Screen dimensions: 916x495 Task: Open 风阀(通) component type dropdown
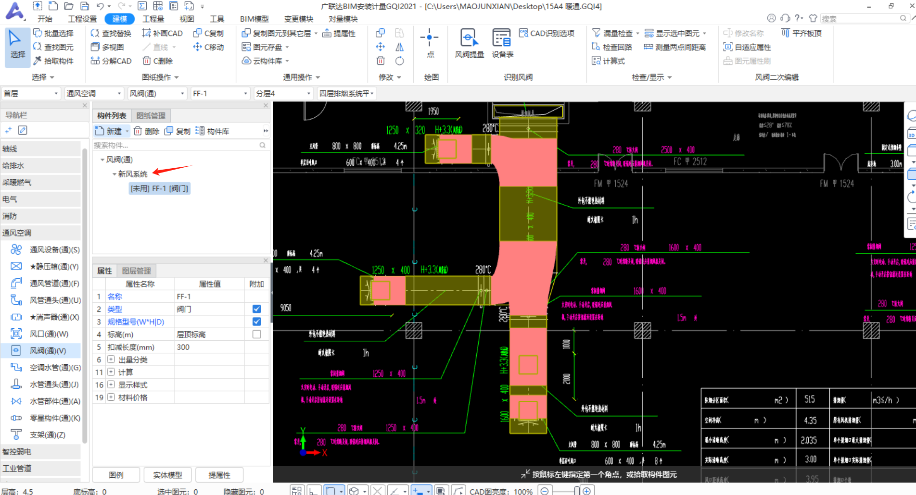pyautogui.click(x=157, y=93)
